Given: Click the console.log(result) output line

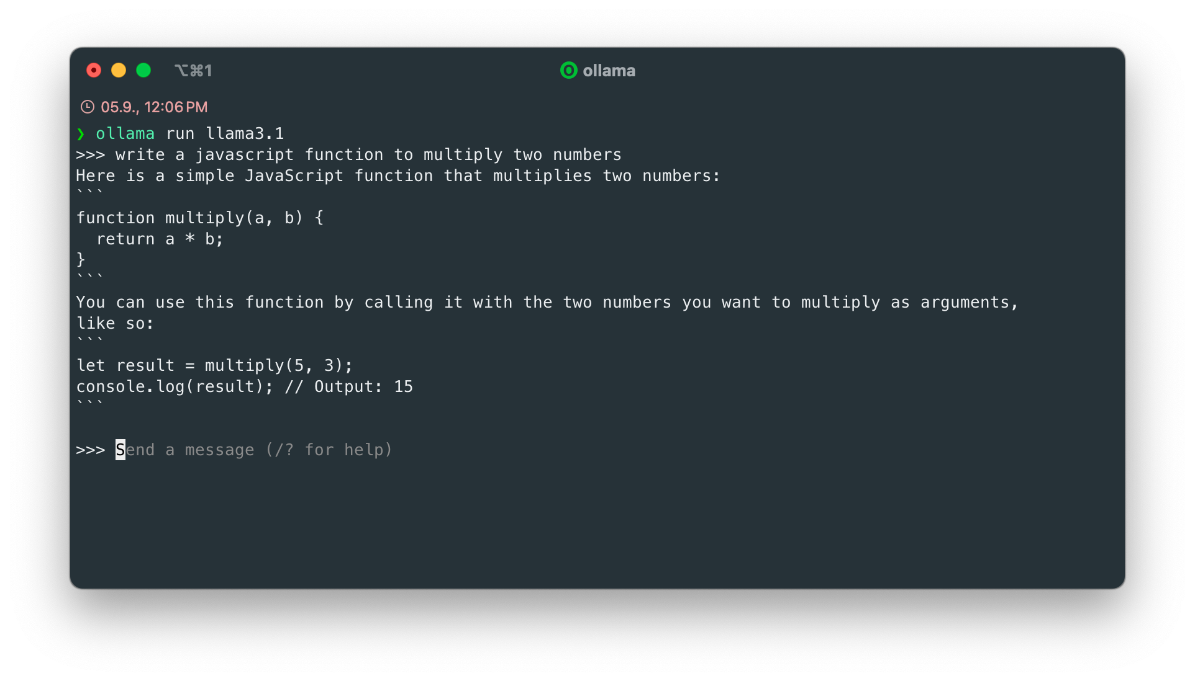Looking at the screenshot, I should point(245,386).
